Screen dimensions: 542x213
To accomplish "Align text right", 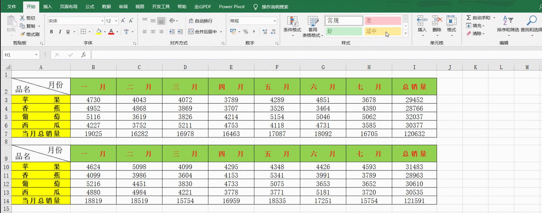I will pos(161,32).
